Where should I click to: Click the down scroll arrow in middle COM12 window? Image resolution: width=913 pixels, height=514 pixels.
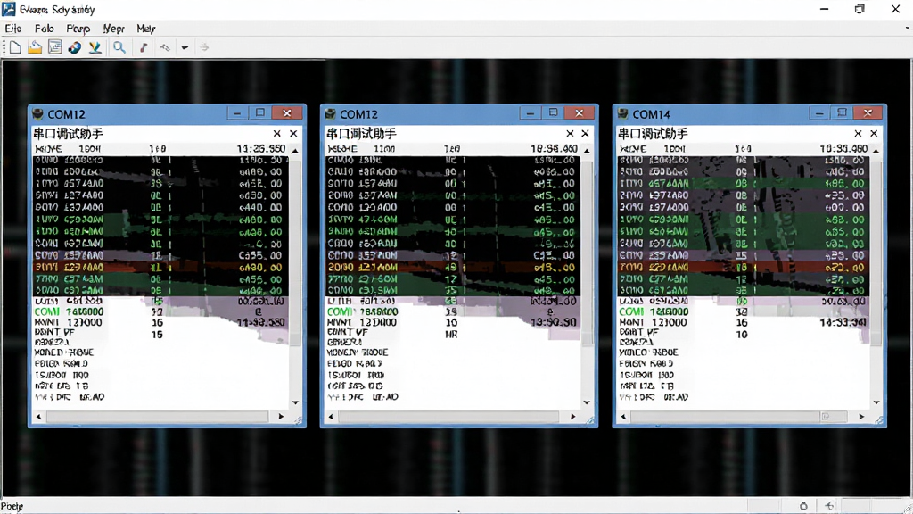point(587,402)
